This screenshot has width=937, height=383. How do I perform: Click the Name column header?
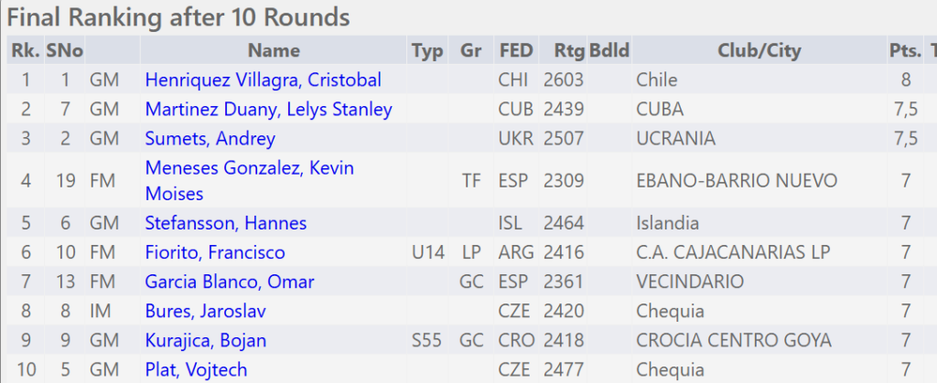(274, 51)
